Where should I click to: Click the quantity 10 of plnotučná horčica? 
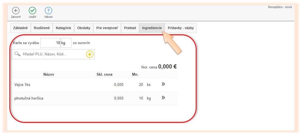[x=141, y=98]
